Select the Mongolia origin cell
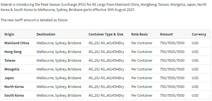Screen dimensions: 212x101 pos(12,69)
